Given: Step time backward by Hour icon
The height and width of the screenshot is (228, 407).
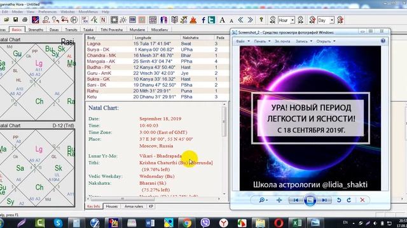Looking at the screenshot, I should click(x=272, y=20).
